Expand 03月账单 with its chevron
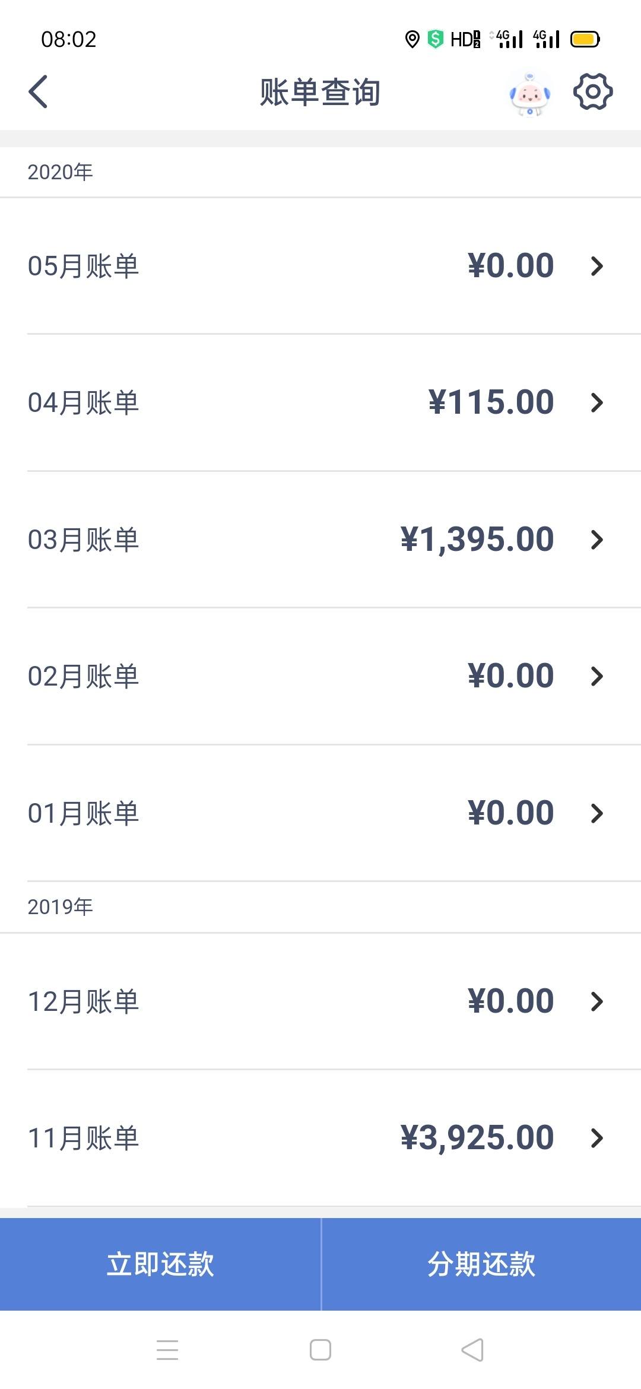The image size is (641, 1389). pyautogui.click(x=597, y=540)
